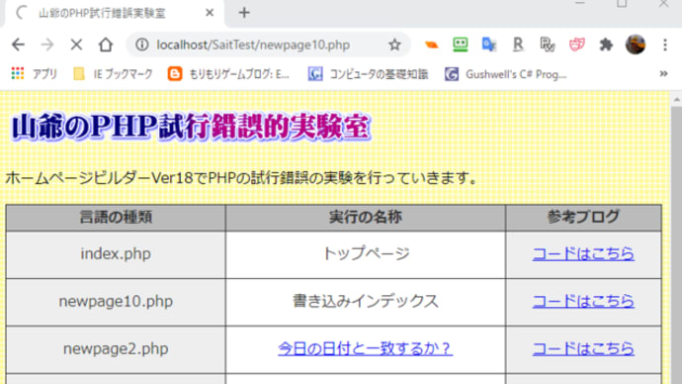Viewport: 682px width, 384px height.
Task: Click the forward navigation arrow
Action: click(47, 45)
